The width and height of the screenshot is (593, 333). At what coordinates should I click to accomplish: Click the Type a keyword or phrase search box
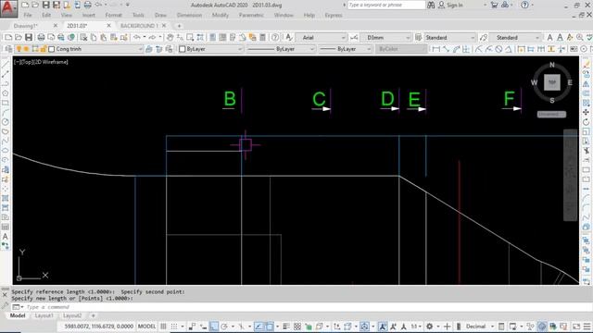point(385,5)
